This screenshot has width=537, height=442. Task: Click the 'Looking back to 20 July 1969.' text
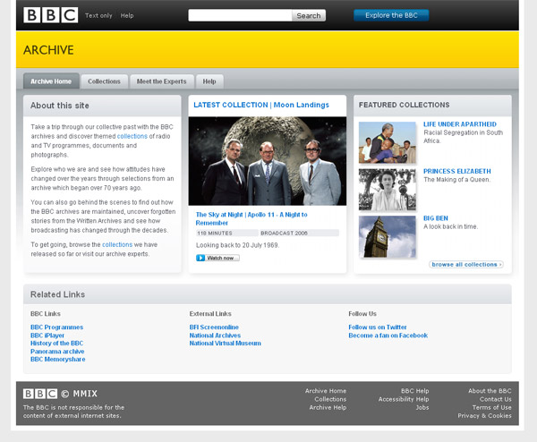[x=238, y=245]
